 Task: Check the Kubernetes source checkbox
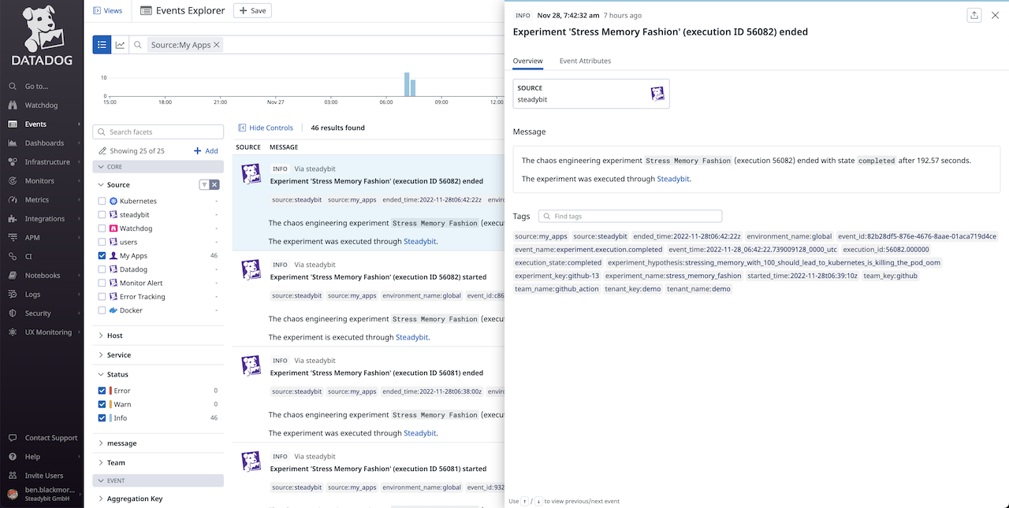point(102,201)
